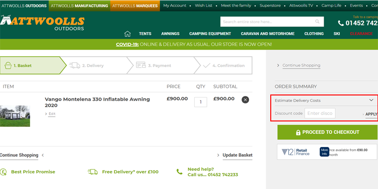378x189 pixels.
Task: Edit the Vango Montelena awning item
Action: 52,114
